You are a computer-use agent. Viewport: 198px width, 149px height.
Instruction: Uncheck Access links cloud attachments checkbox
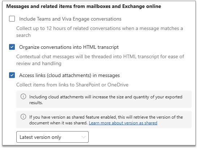pos(12,75)
